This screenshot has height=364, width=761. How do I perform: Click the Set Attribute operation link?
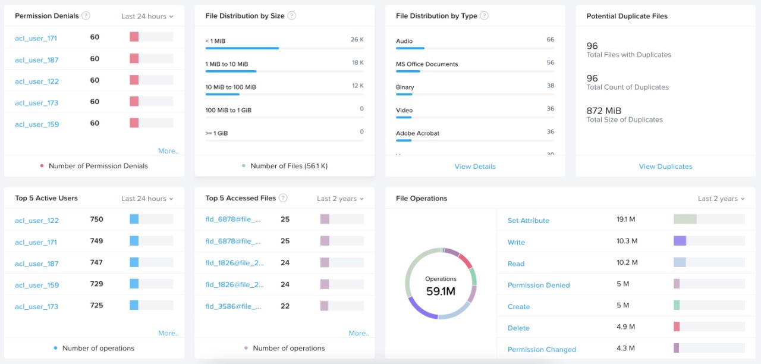click(528, 220)
